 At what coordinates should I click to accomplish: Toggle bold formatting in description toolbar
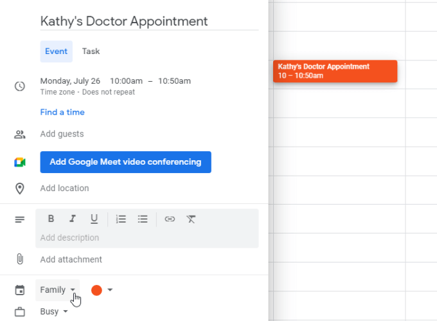pos(51,219)
